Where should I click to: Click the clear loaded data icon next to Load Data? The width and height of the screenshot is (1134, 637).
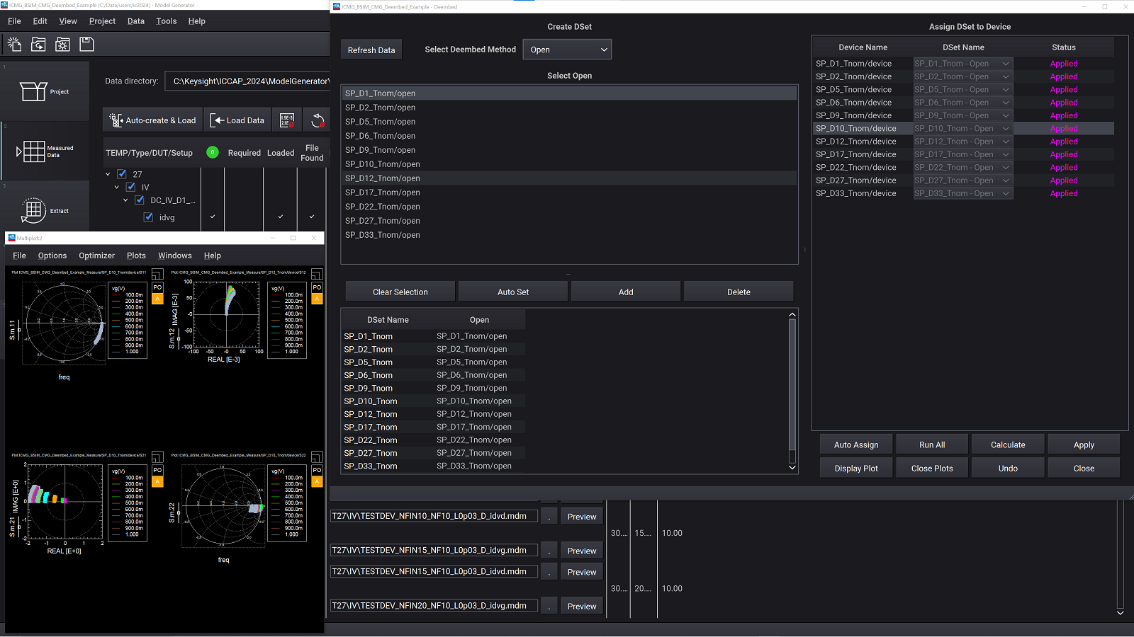pyautogui.click(x=287, y=120)
